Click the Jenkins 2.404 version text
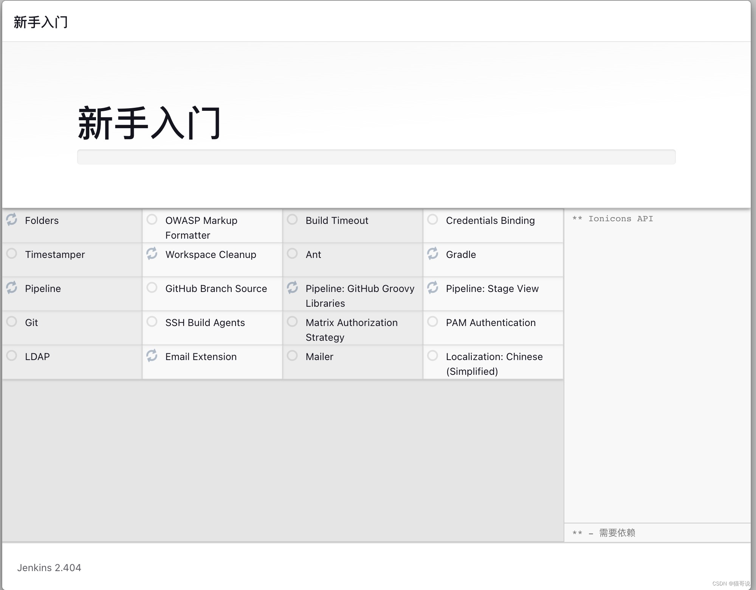This screenshot has width=756, height=590. pos(49,568)
